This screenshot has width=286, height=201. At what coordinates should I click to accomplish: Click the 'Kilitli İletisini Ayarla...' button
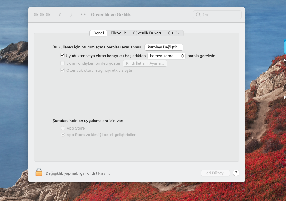point(145,63)
